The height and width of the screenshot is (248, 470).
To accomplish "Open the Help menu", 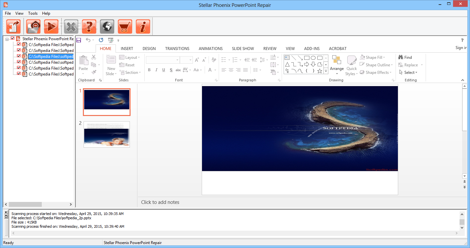I will (46, 13).
